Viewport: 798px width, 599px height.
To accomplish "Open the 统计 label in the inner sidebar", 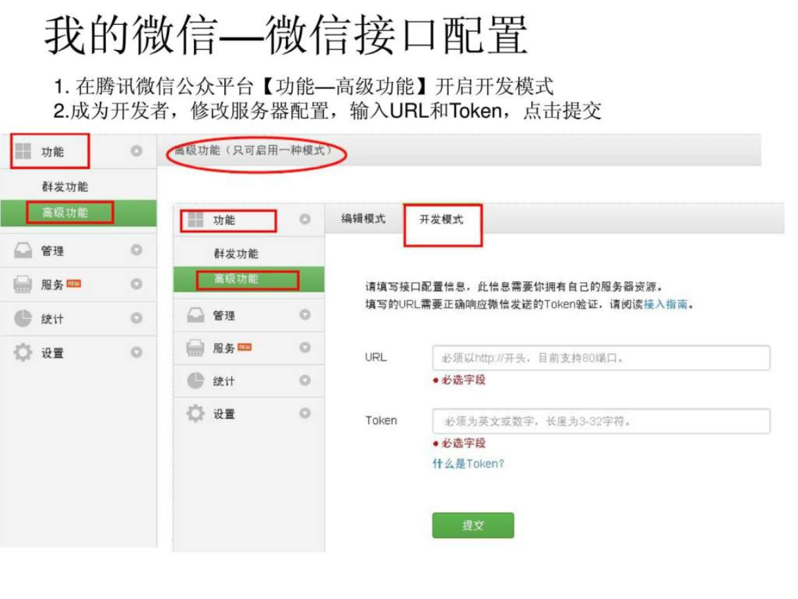I will pyautogui.click(x=224, y=381).
